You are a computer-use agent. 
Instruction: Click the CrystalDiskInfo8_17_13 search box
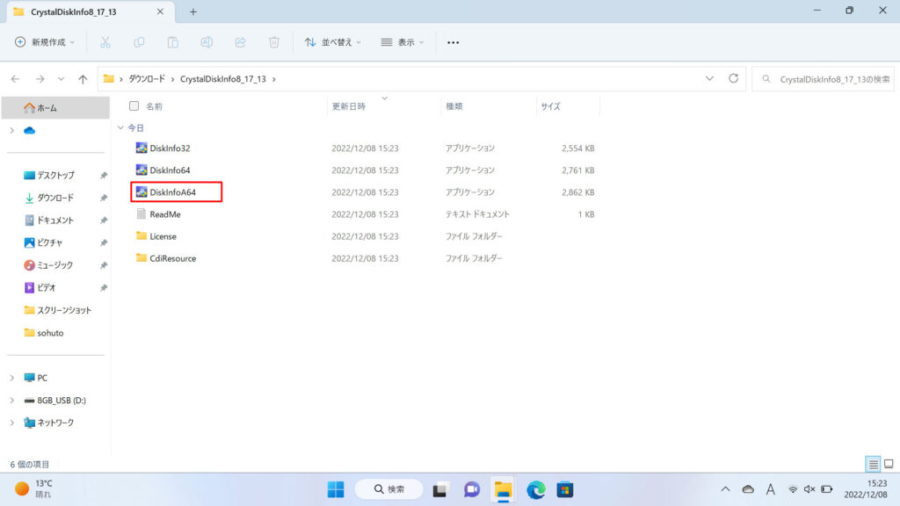click(x=823, y=79)
